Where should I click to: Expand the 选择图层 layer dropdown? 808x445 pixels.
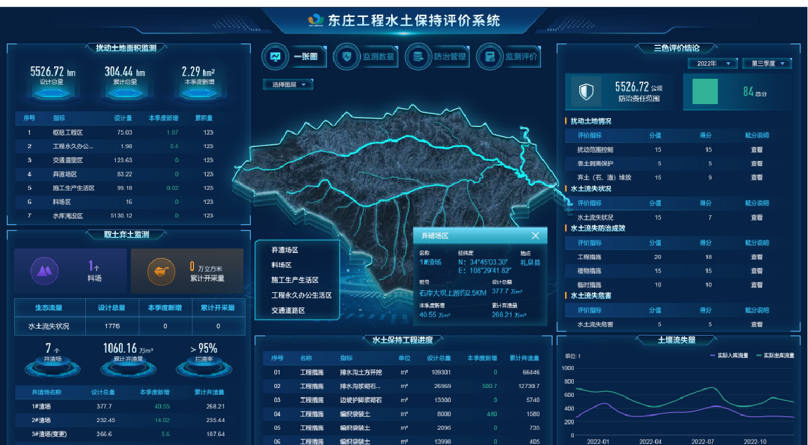288,85
